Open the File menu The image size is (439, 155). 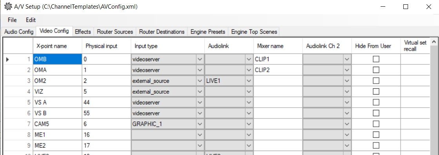12,20
